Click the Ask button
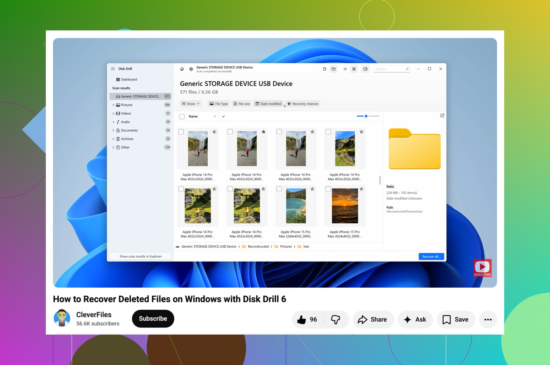This screenshot has width=550, height=365. point(415,320)
